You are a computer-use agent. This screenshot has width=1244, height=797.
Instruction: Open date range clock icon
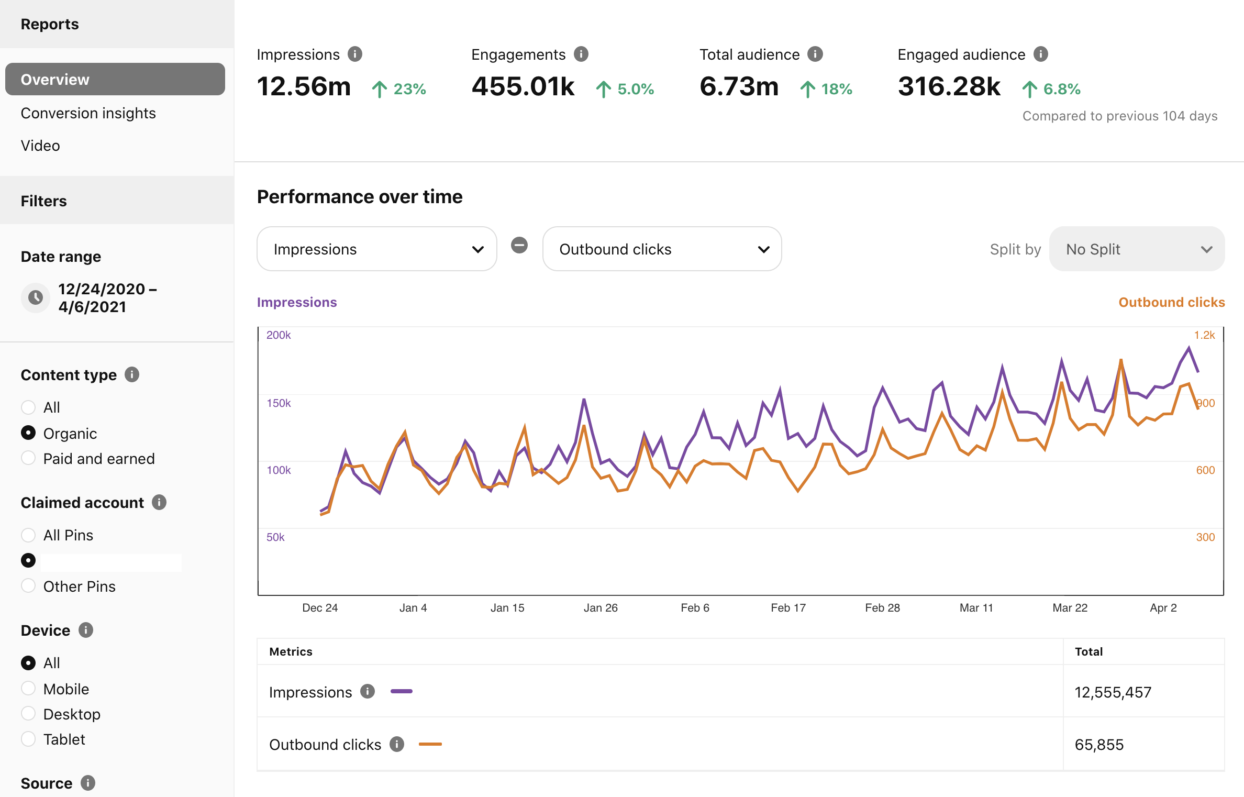pos(36,297)
